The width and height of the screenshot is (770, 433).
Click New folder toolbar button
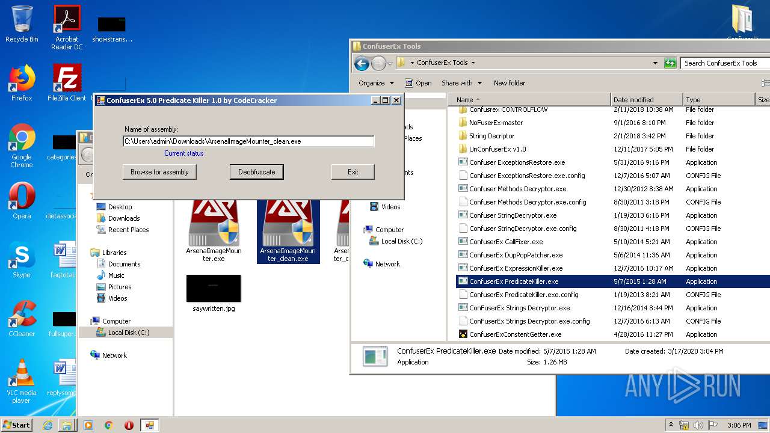tap(510, 83)
